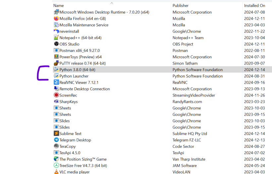
Task: Click the VLC media player cone icon
Action: 56,172
